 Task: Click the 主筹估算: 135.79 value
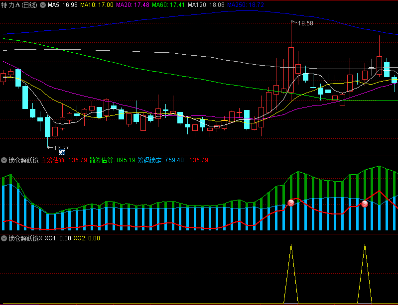coord(64,160)
